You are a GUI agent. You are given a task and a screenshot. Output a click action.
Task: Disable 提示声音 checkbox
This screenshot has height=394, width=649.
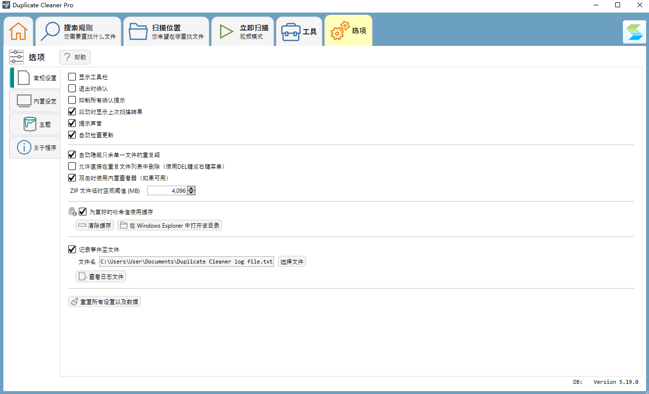tap(72, 123)
